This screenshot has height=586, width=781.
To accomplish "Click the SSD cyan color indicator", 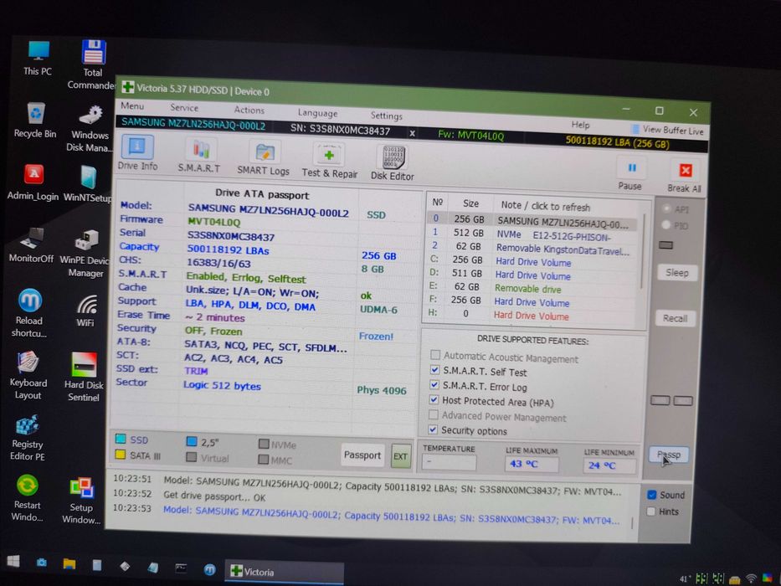I will (x=121, y=439).
